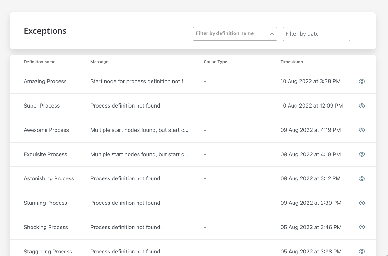View details of Amazing Process exception
Viewport: 388px width, 256px height.
(x=362, y=81)
